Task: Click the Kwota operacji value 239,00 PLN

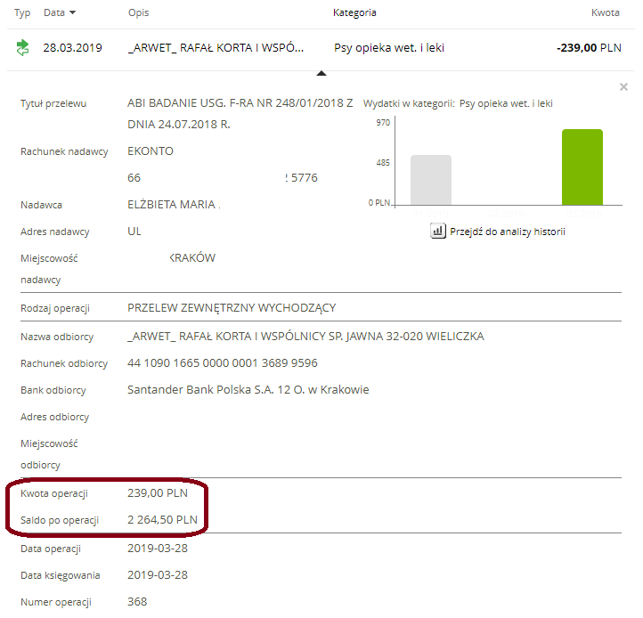Action: coord(158,493)
